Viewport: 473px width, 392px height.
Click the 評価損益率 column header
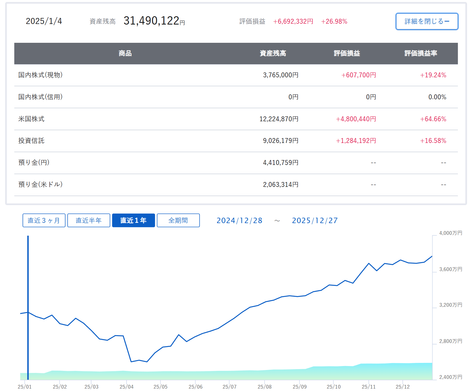(x=421, y=53)
